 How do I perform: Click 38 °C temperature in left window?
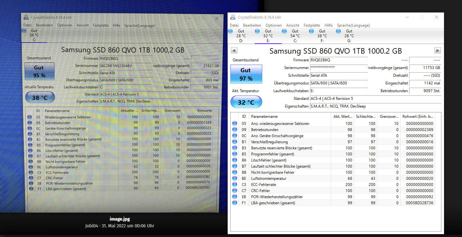[40, 97]
